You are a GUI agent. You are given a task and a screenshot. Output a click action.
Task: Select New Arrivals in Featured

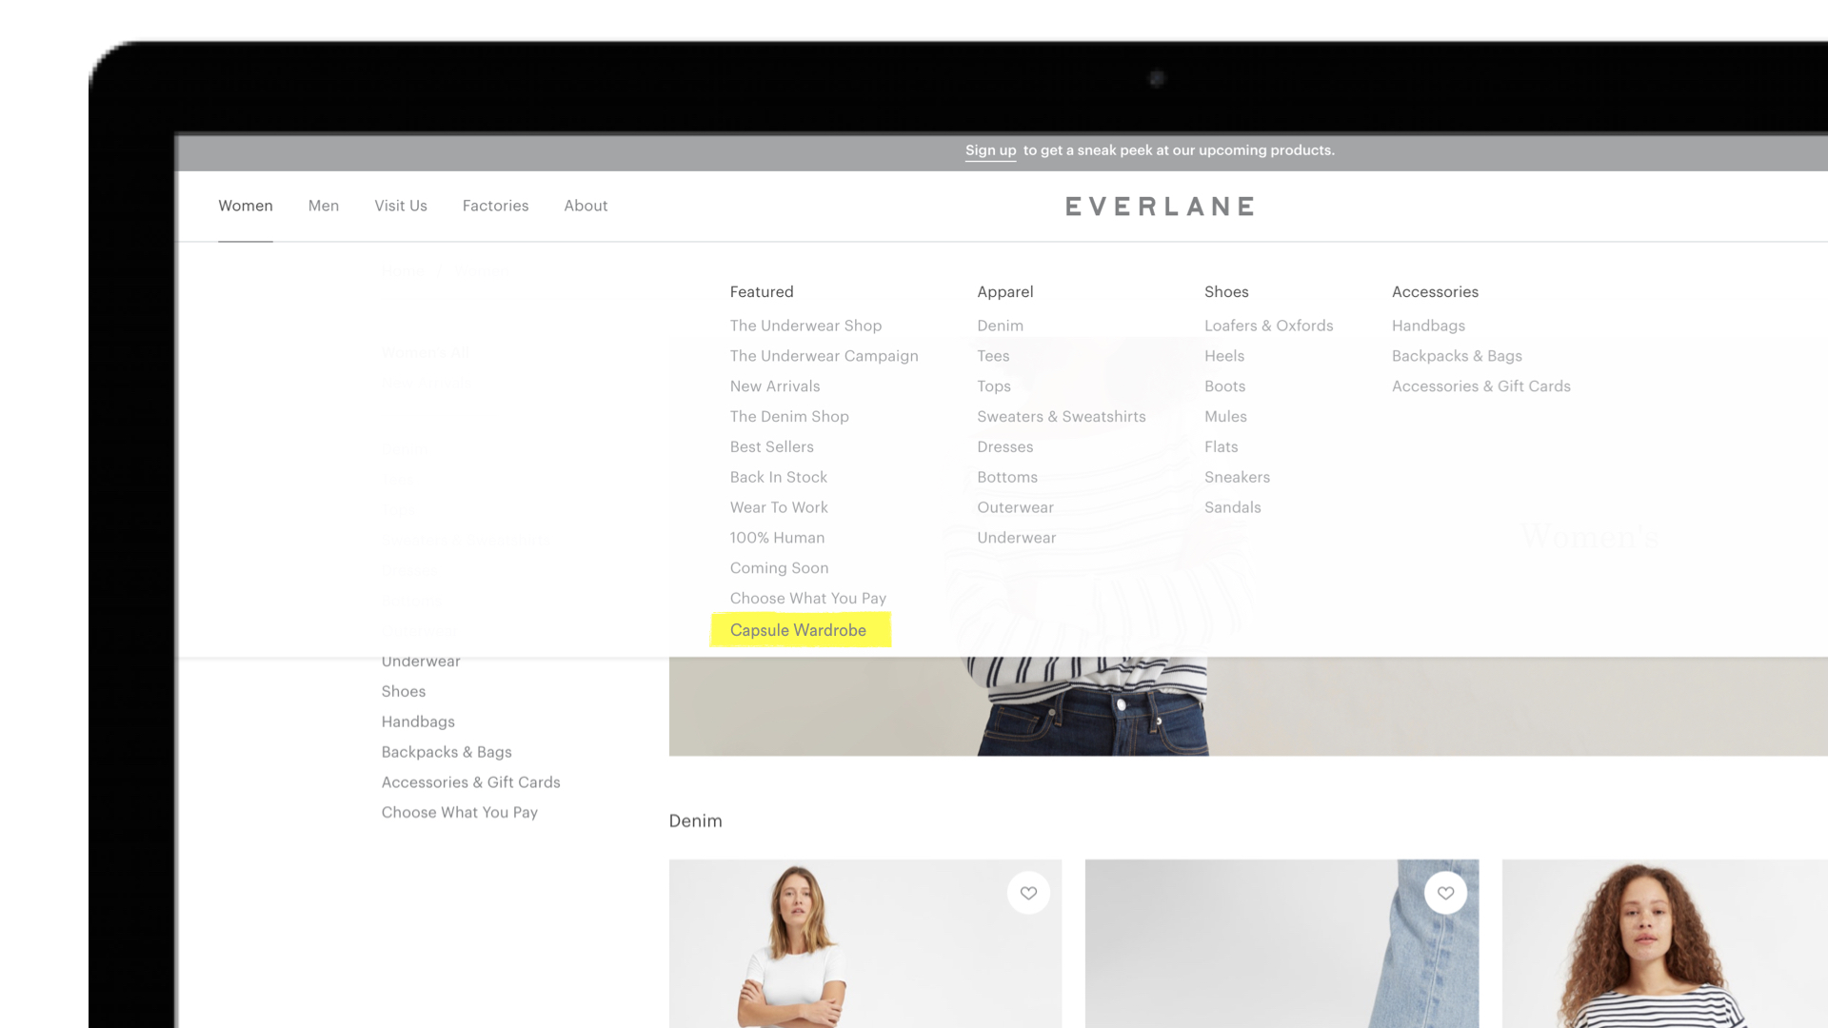pyautogui.click(x=775, y=386)
